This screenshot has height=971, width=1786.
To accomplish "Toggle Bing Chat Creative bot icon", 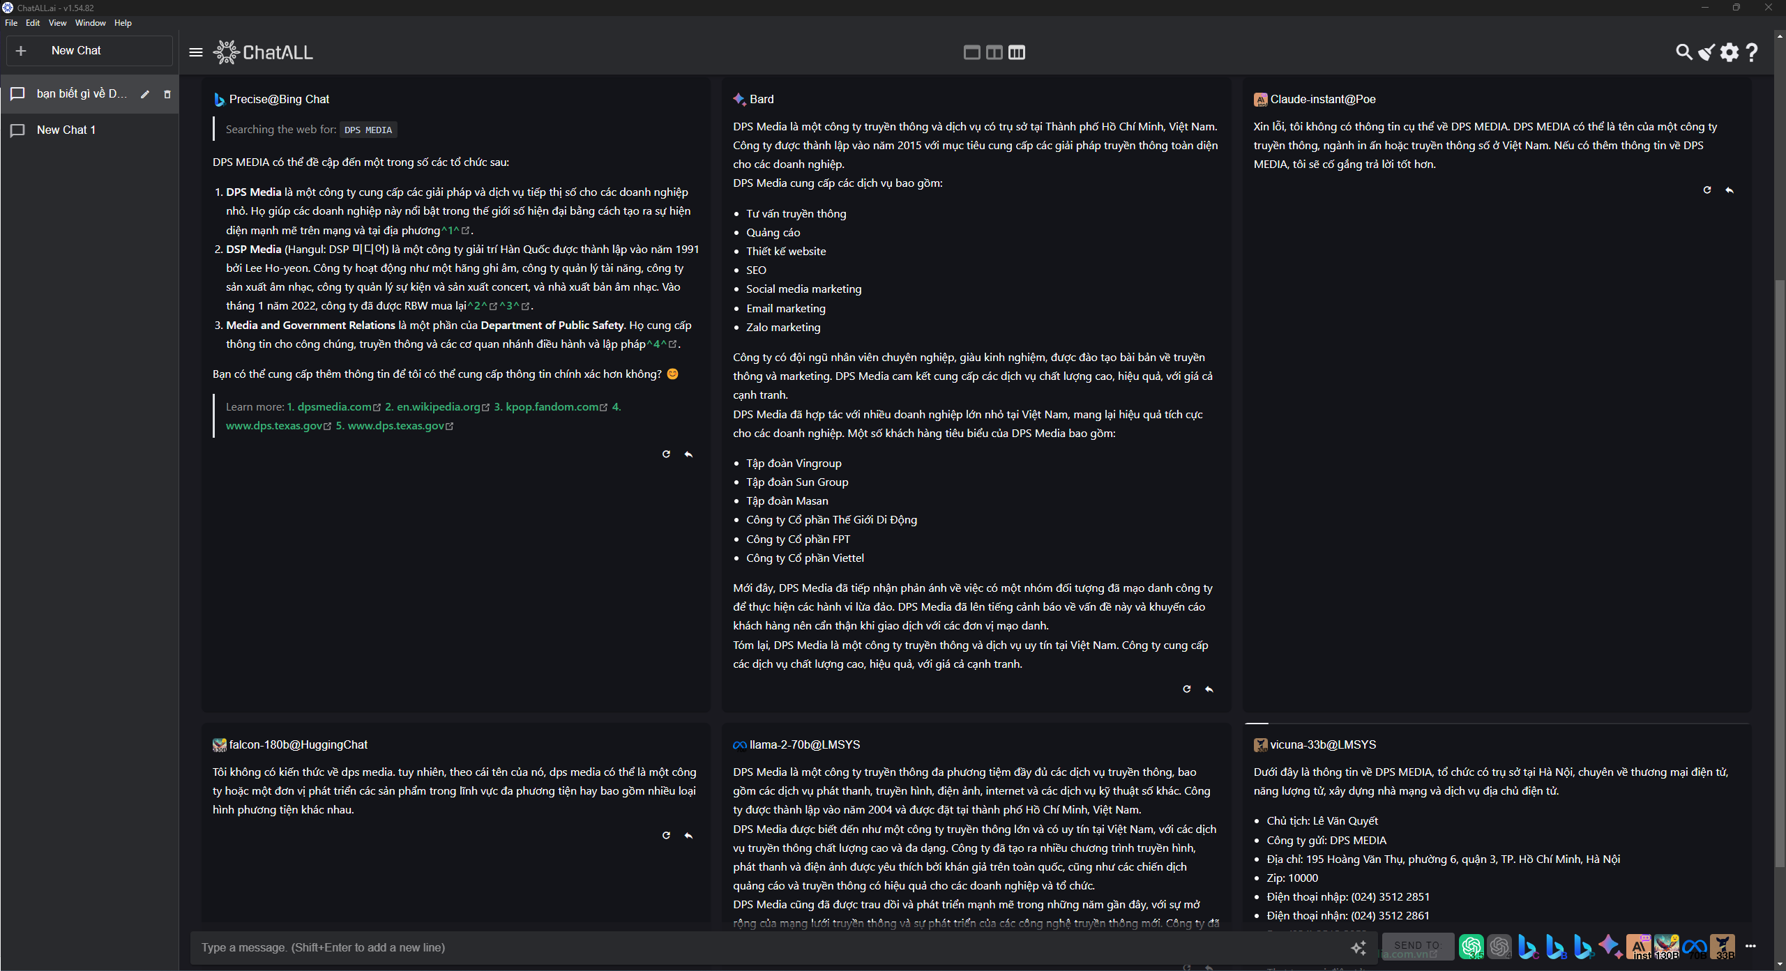I will pyautogui.click(x=1527, y=947).
